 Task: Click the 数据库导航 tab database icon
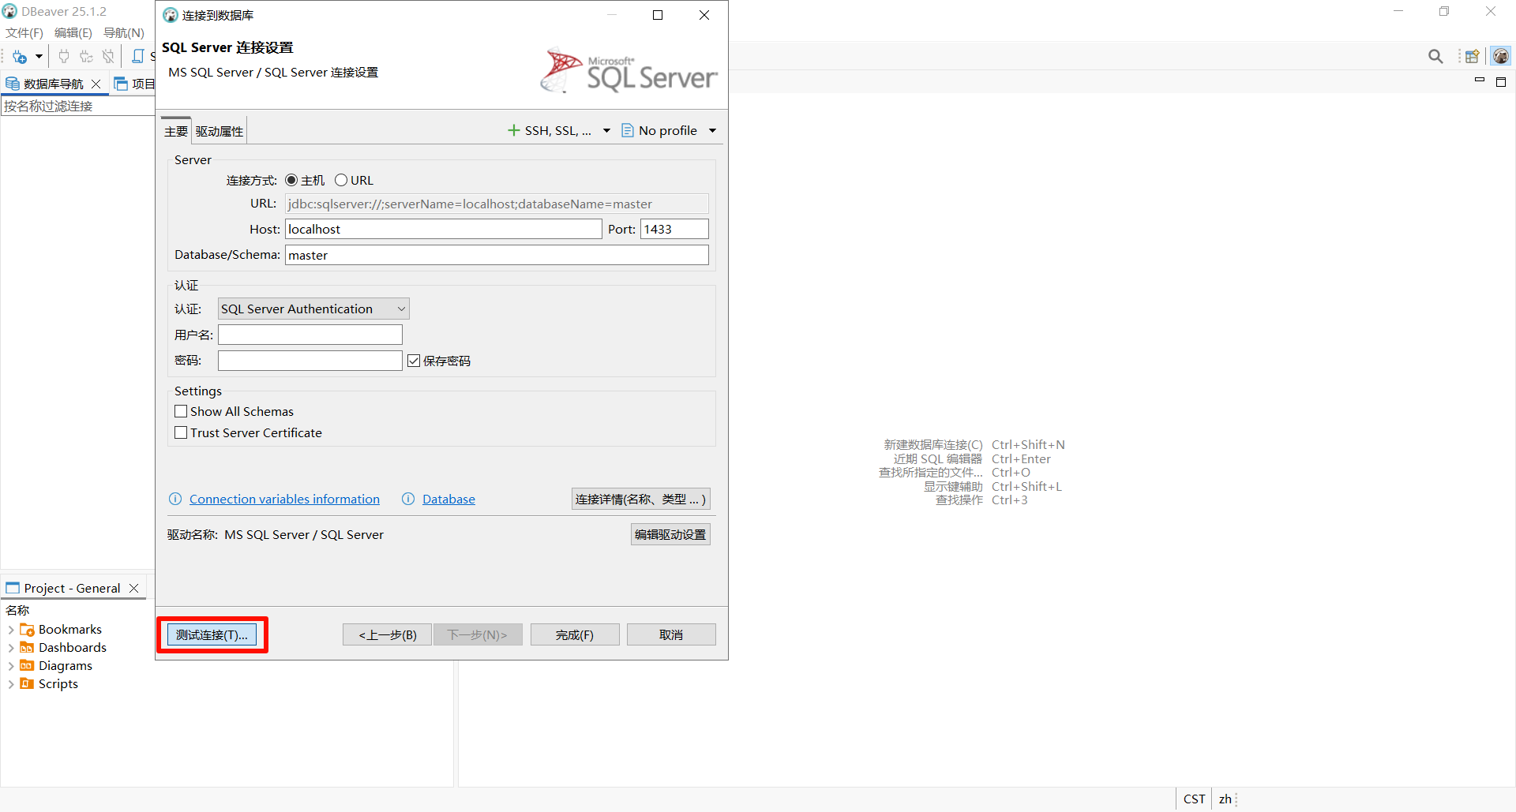click(13, 84)
